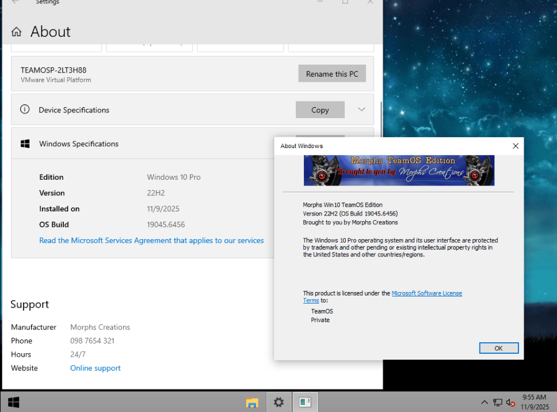Open the Microsoft Software License Terms link

426,293
